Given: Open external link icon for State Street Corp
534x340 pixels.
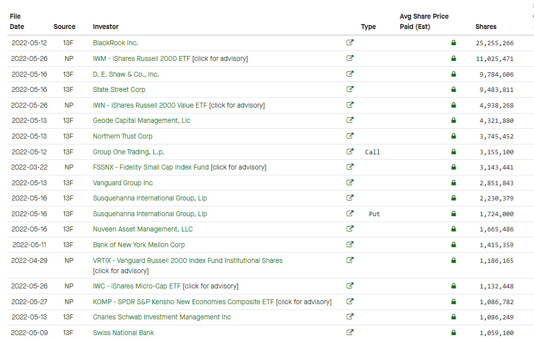Looking at the screenshot, I should click(350, 89).
